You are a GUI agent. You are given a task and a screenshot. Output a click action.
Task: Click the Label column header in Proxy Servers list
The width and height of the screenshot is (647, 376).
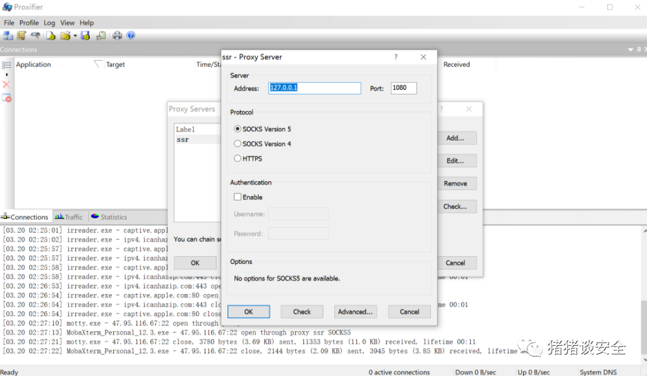(198, 129)
